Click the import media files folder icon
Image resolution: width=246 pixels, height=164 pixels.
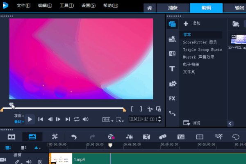pos(236,24)
